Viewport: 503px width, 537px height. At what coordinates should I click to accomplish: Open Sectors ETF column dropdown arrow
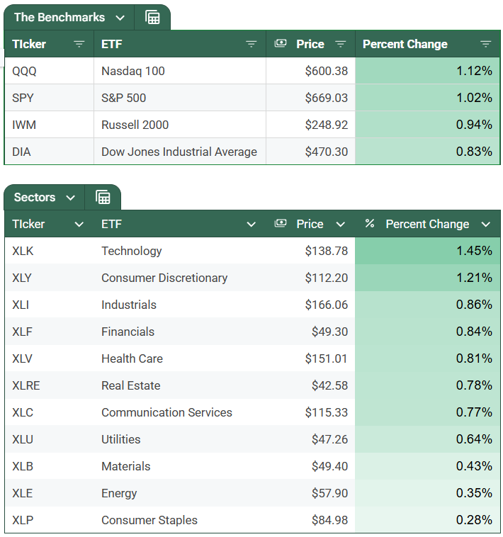[252, 225]
